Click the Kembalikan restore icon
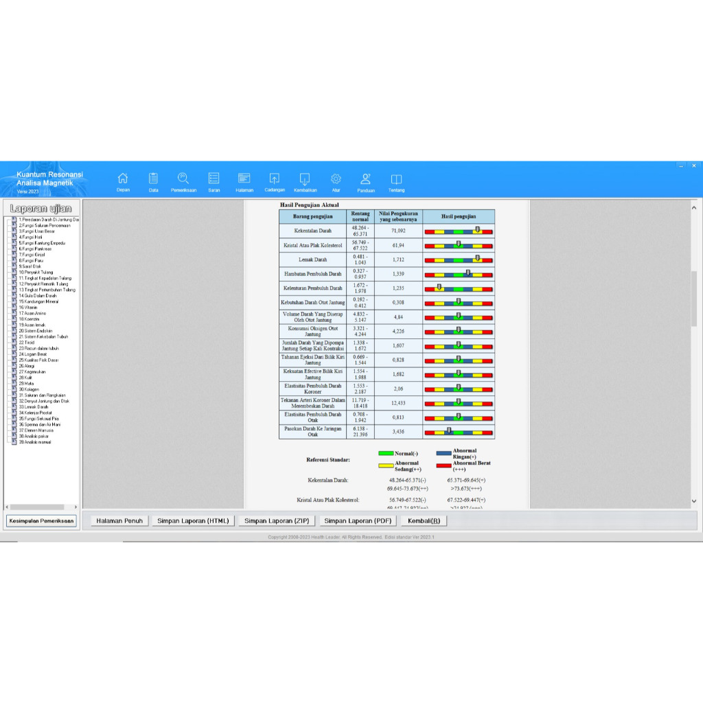703x703 pixels. pyautogui.click(x=305, y=179)
